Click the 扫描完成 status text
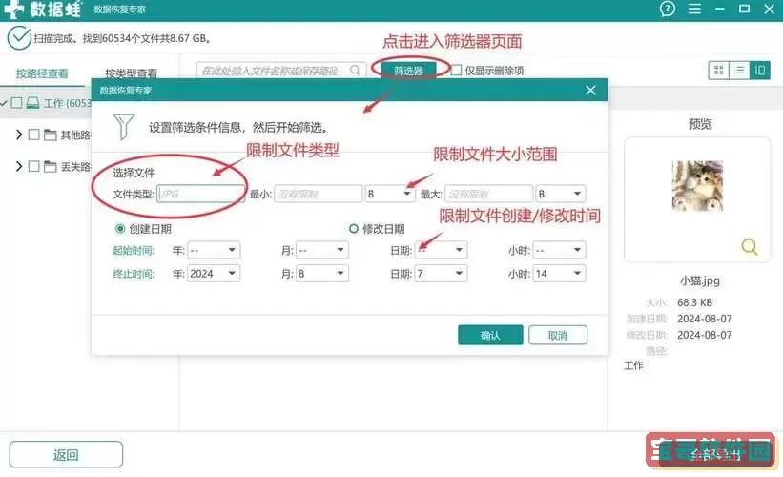The height and width of the screenshot is (477, 783). (x=122, y=38)
